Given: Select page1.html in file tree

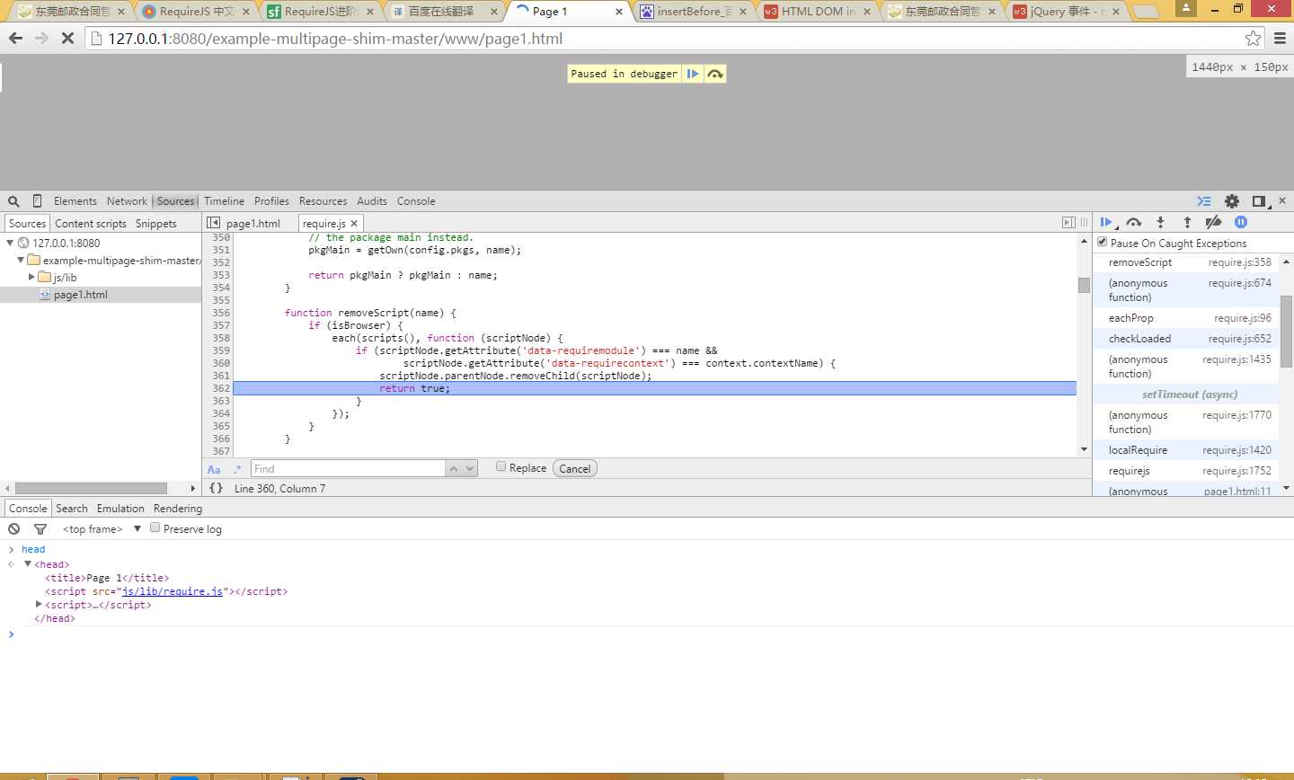Looking at the screenshot, I should [x=80, y=295].
